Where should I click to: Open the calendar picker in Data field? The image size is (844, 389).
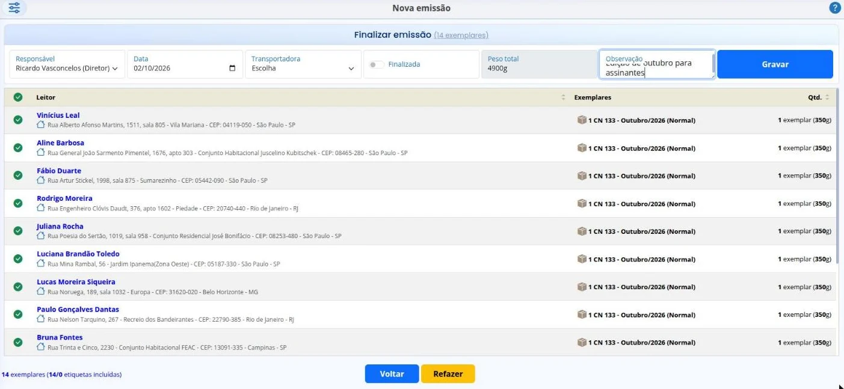[x=233, y=69]
